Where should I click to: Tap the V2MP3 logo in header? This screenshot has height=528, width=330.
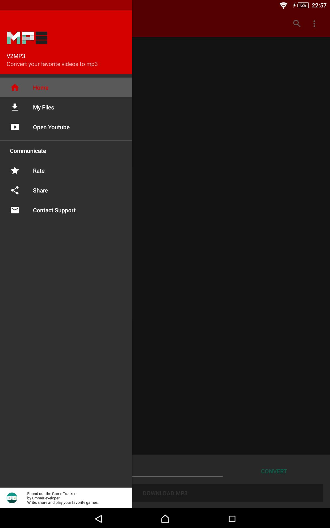27,38
